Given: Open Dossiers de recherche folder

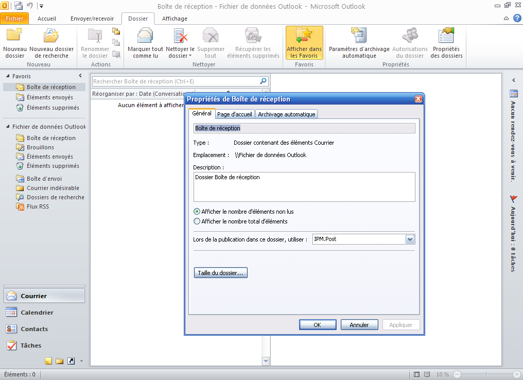Looking at the screenshot, I should [x=56, y=198].
